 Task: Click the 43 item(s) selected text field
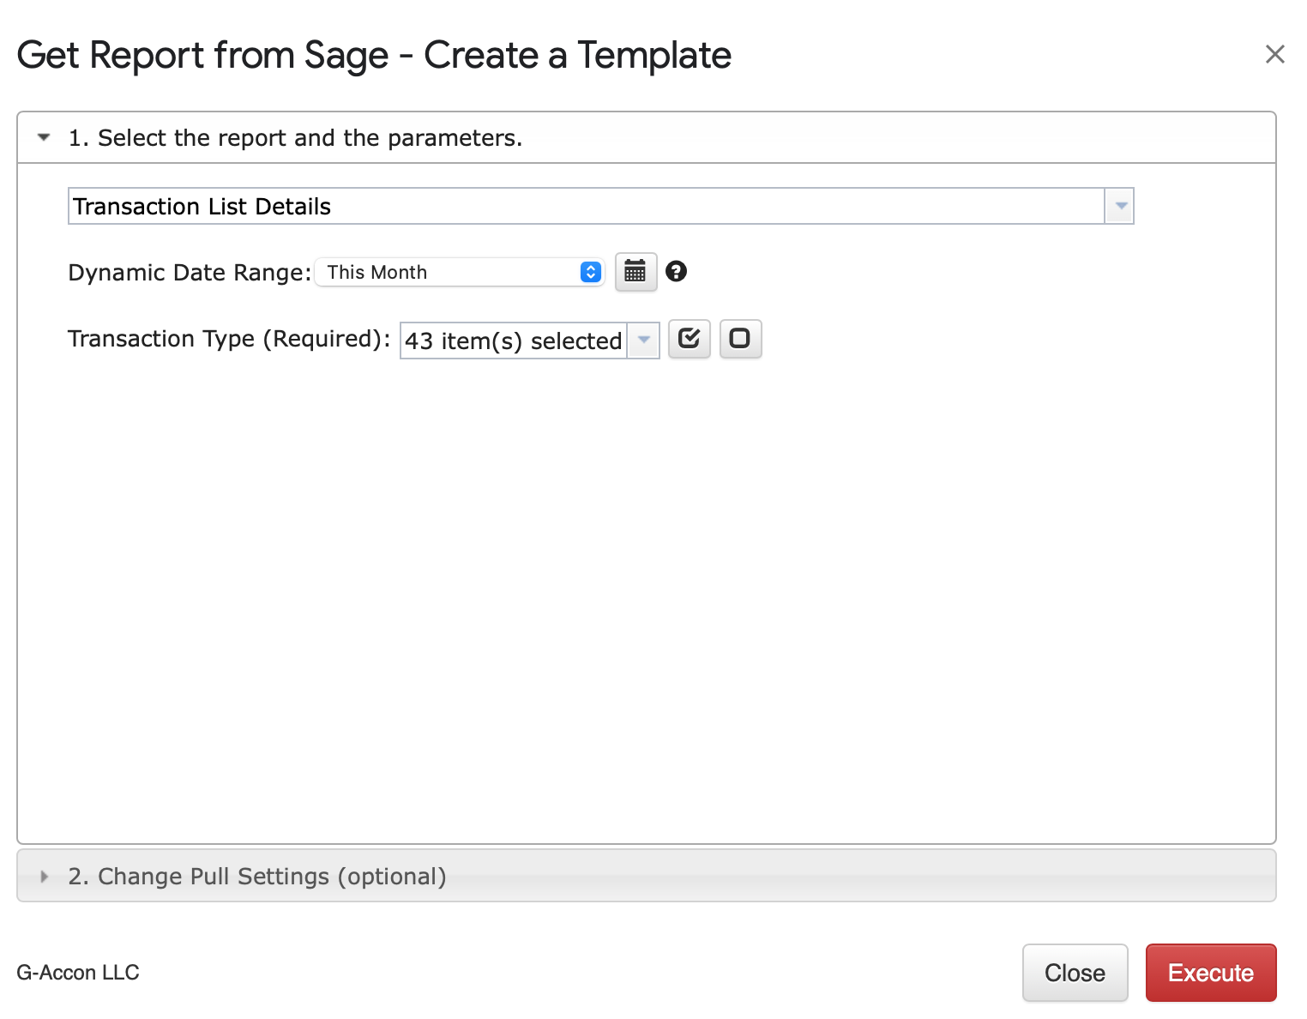[514, 341]
